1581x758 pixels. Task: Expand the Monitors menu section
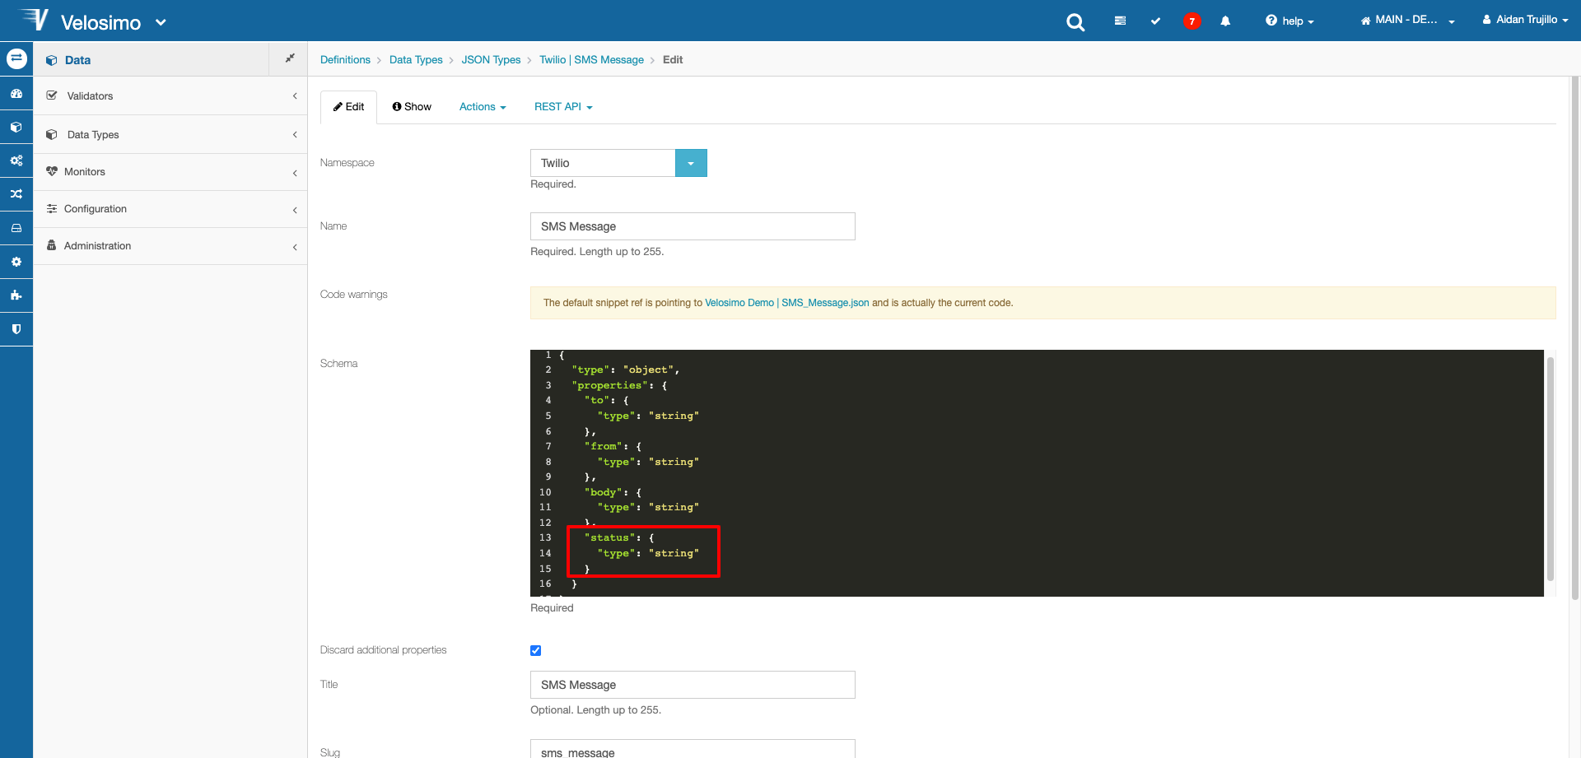pyautogui.click(x=170, y=171)
